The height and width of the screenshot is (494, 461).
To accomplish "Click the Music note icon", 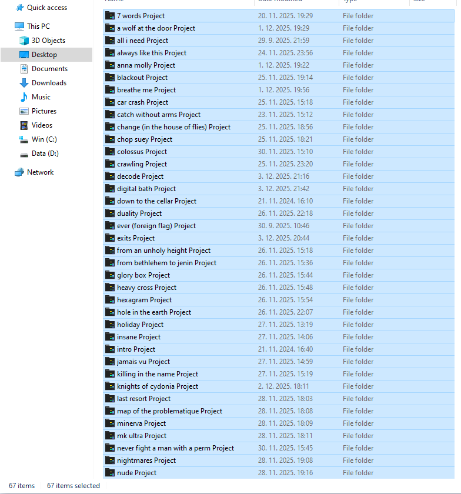I will (24, 97).
